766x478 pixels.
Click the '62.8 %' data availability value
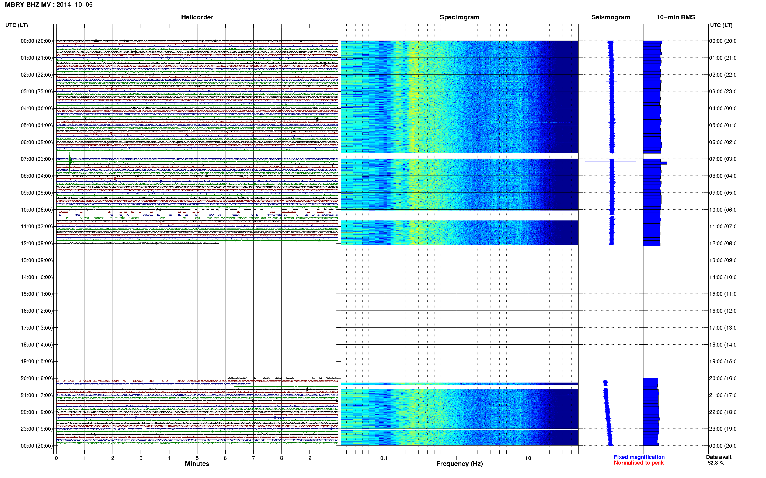coord(716,463)
